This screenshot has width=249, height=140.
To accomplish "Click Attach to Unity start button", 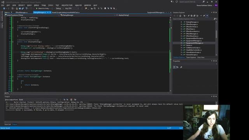I will pyautogui.click(x=42, y=9).
